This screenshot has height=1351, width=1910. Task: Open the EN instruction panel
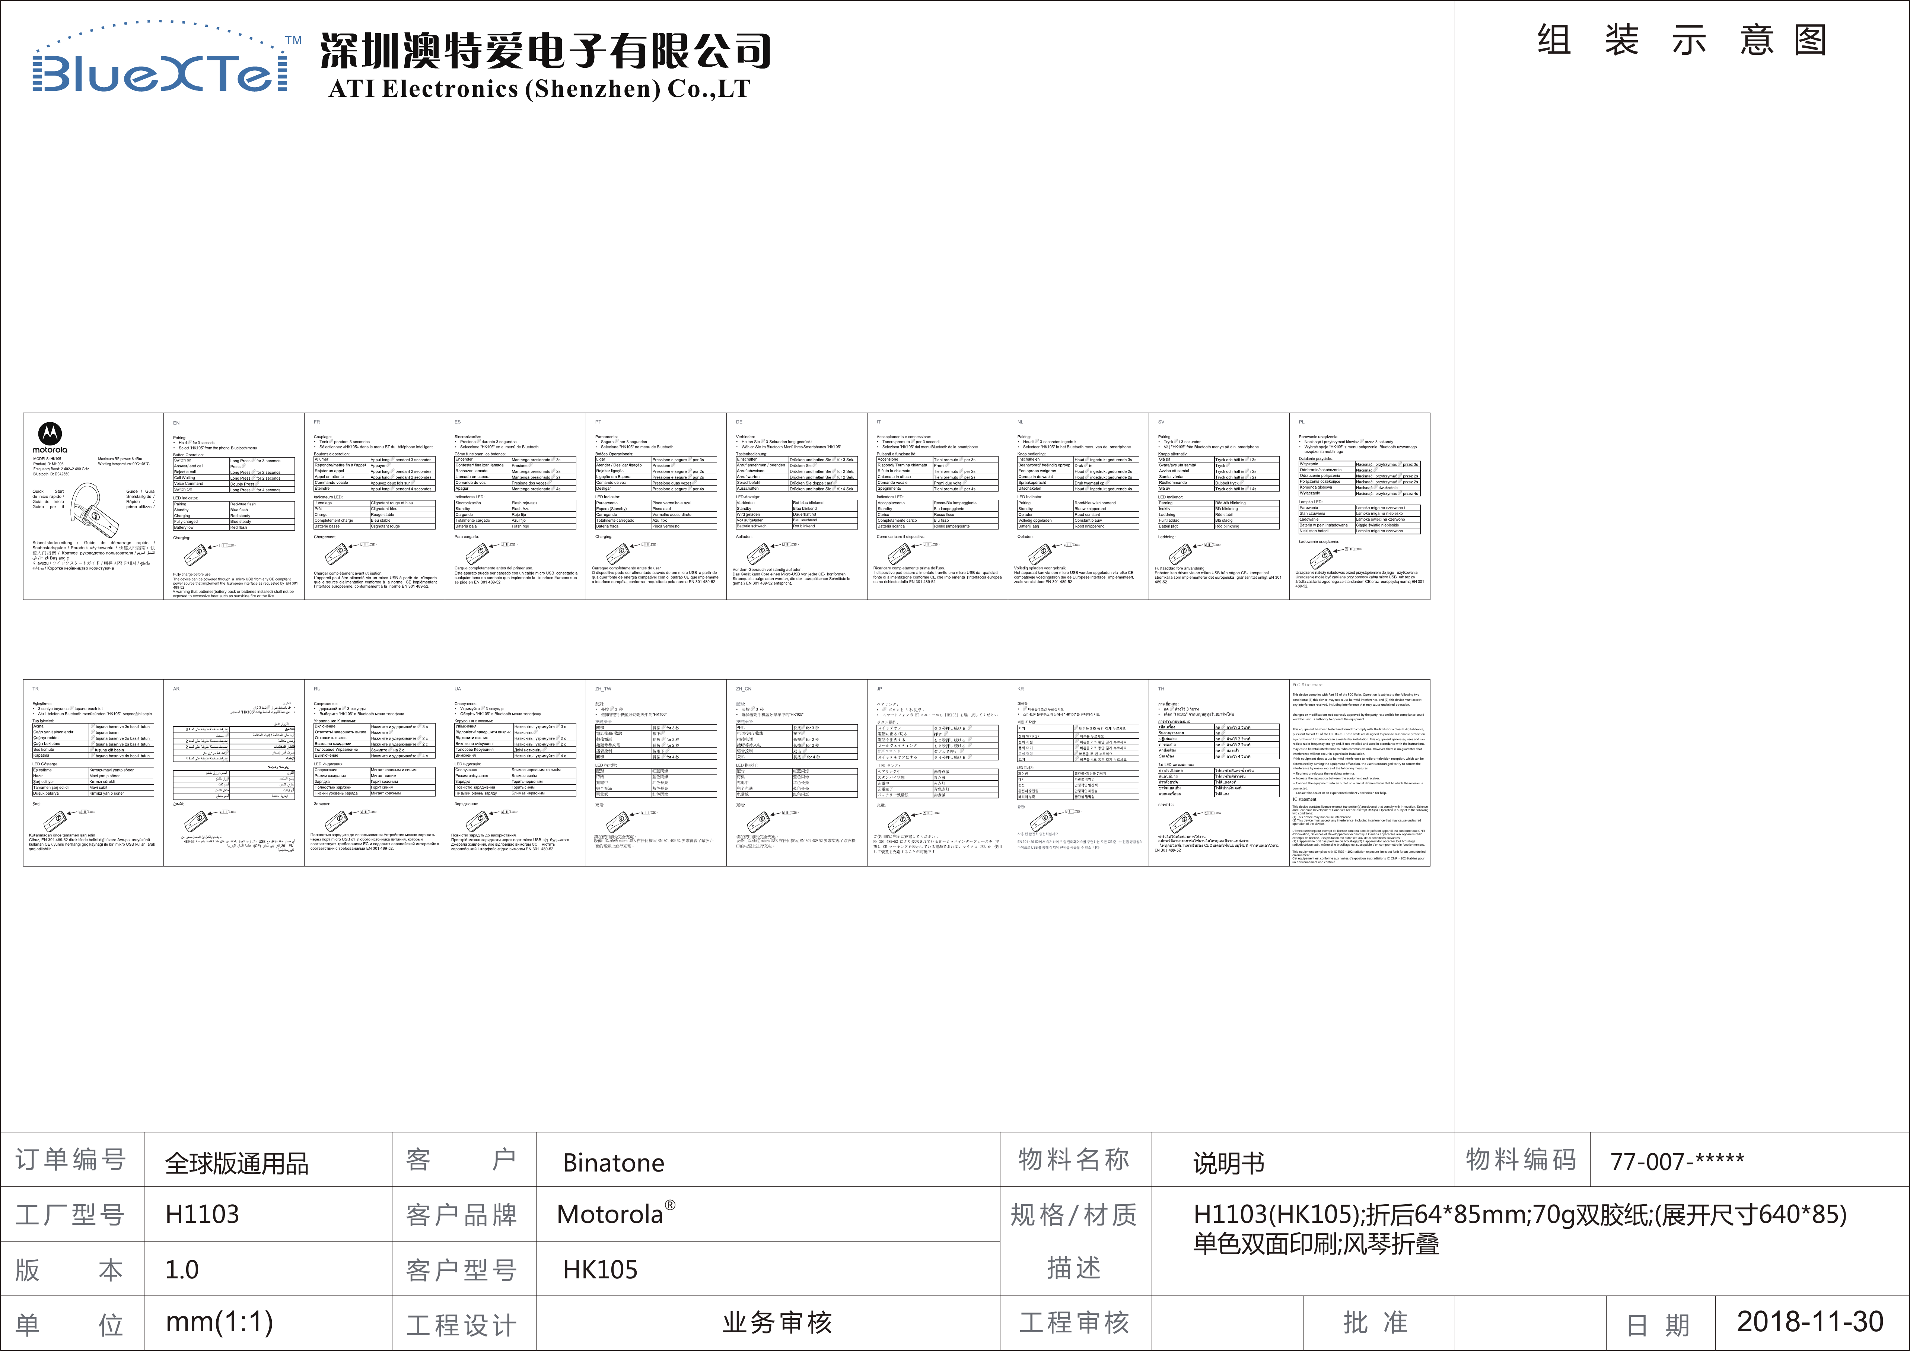click(234, 506)
